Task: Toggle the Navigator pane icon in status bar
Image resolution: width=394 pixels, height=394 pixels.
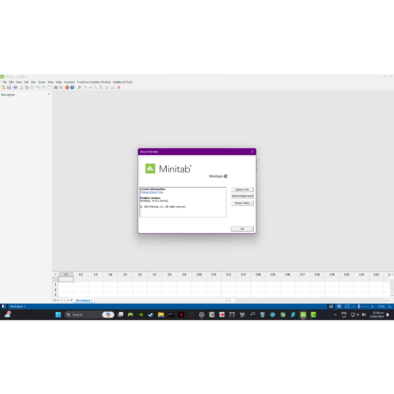Action: coord(4,306)
